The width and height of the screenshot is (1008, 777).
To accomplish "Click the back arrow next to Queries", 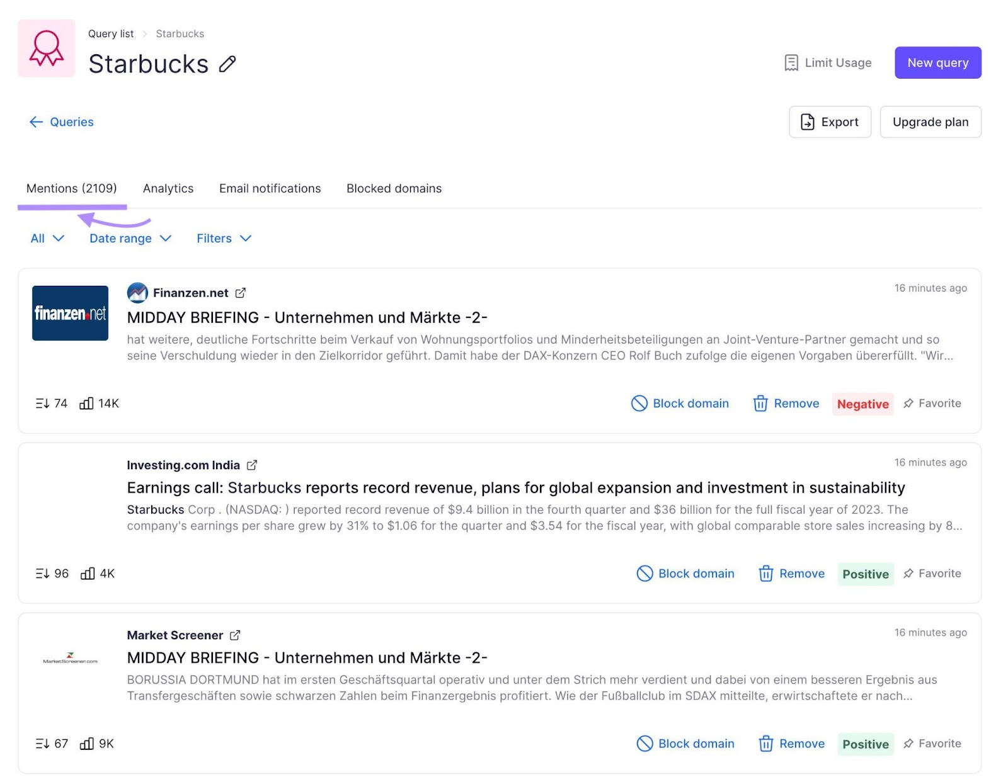I will click(36, 122).
